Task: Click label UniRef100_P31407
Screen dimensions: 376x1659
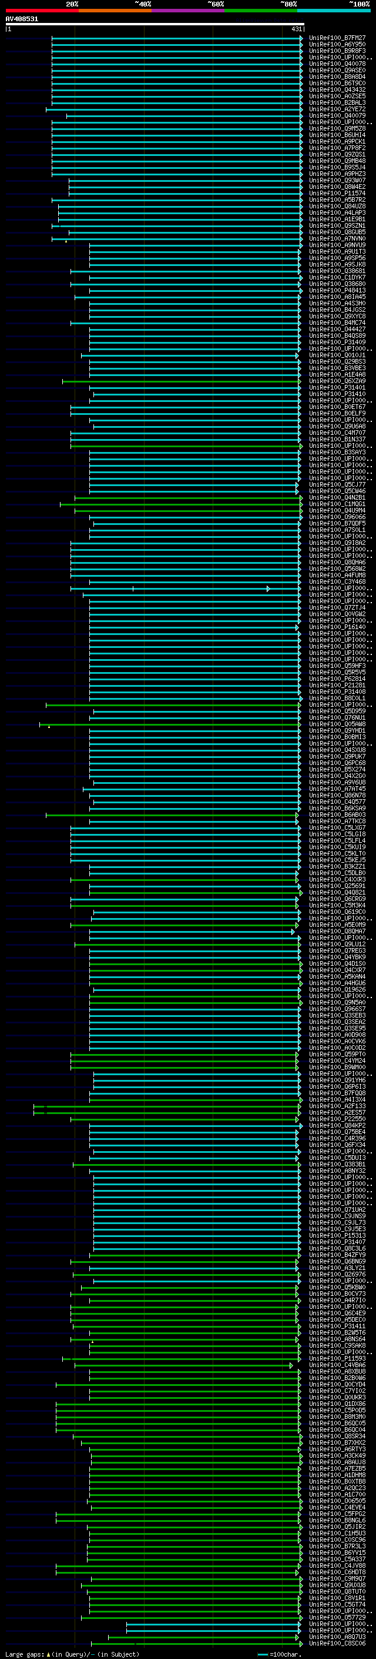Action: click(x=337, y=1242)
